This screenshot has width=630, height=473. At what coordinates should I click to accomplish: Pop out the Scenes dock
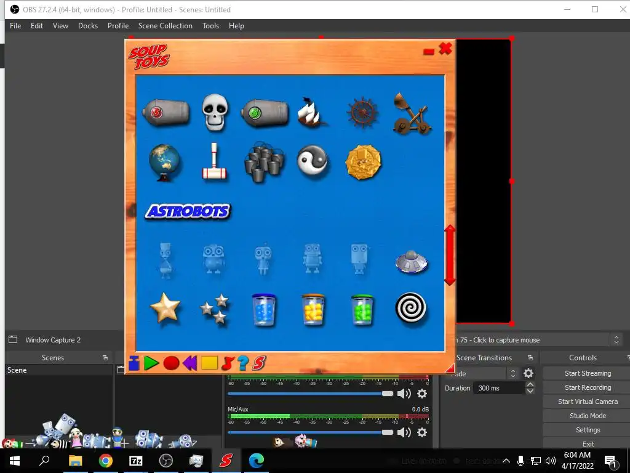click(x=105, y=358)
